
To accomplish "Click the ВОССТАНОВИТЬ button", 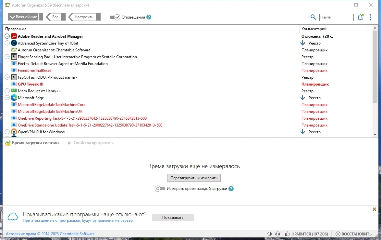I will (x=353, y=234).
